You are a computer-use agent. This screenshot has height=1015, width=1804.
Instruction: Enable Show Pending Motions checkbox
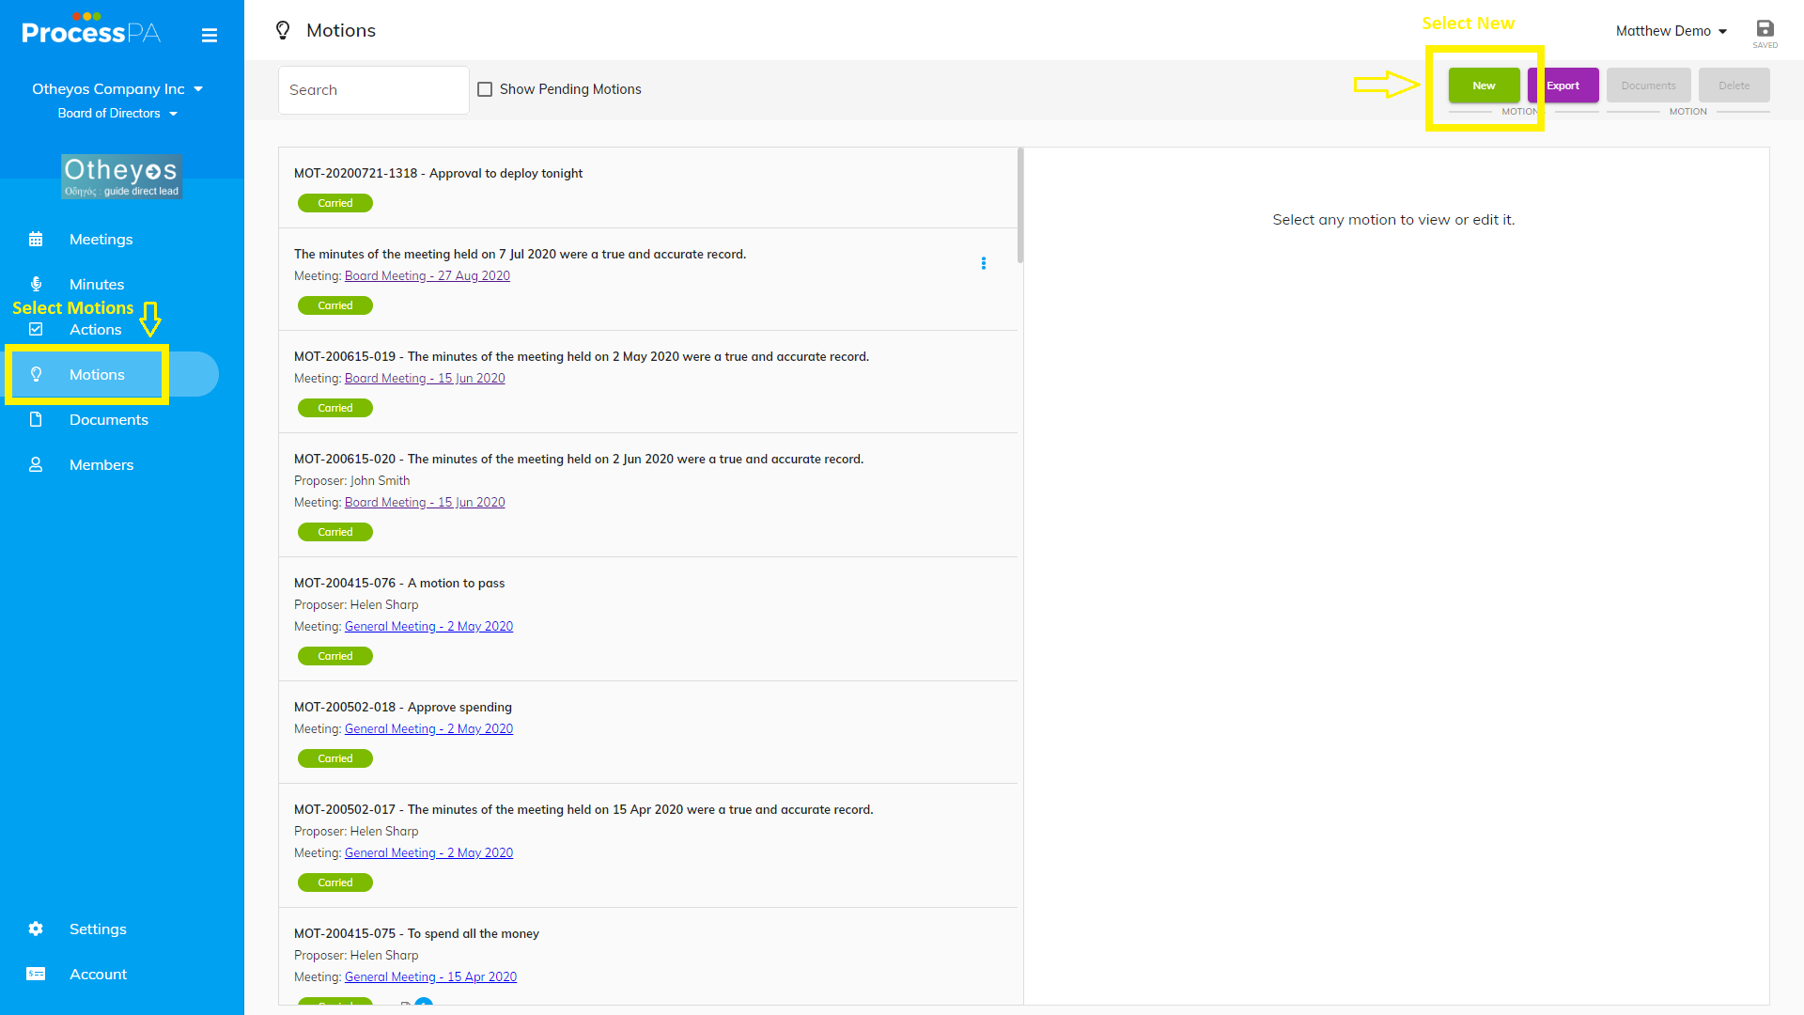[485, 89]
